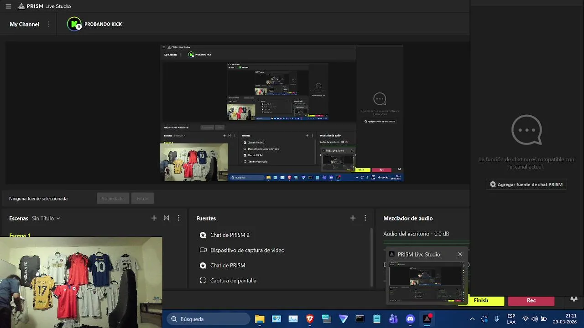Click PRISM Live Studio taskbar preview thumbnail
Viewport: 584px width, 328px height.
pyautogui.click(x=426, y=282)
